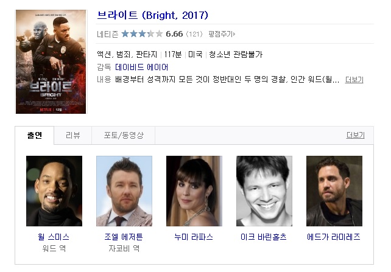Open Noomi Rapace's photo thumbnail
The height and width of the screenshot is (272, 391).
point(194,191)
